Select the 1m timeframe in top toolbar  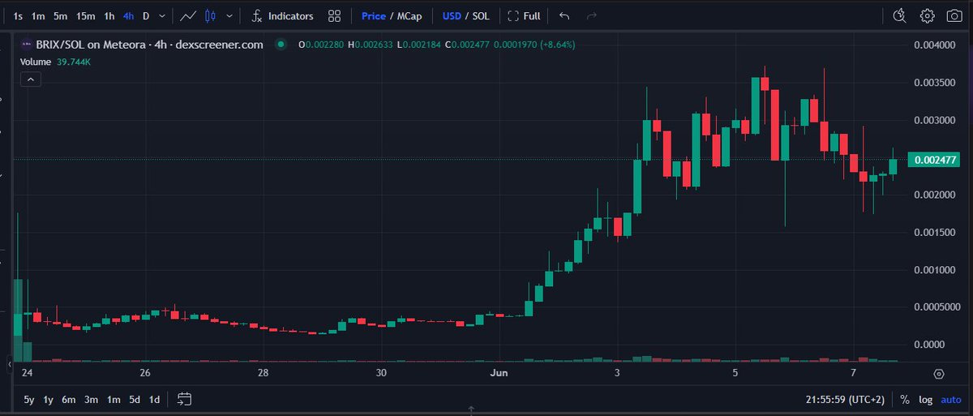click(38, 16)
